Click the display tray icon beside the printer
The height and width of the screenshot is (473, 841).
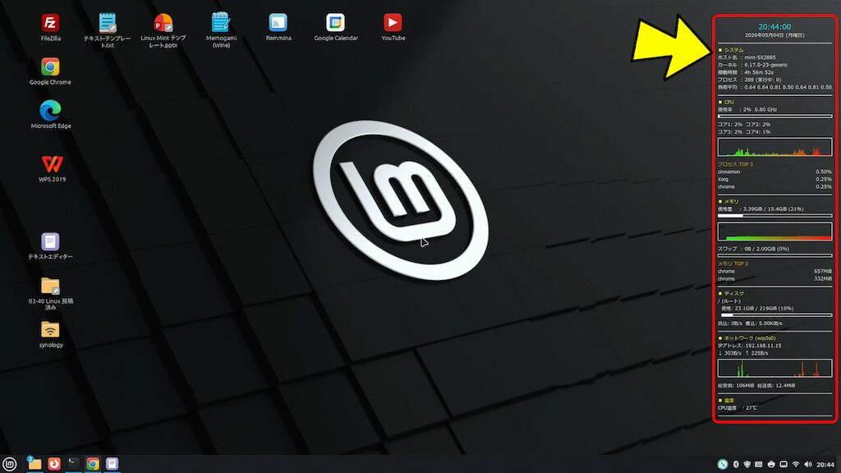click(x=783, y=465)
